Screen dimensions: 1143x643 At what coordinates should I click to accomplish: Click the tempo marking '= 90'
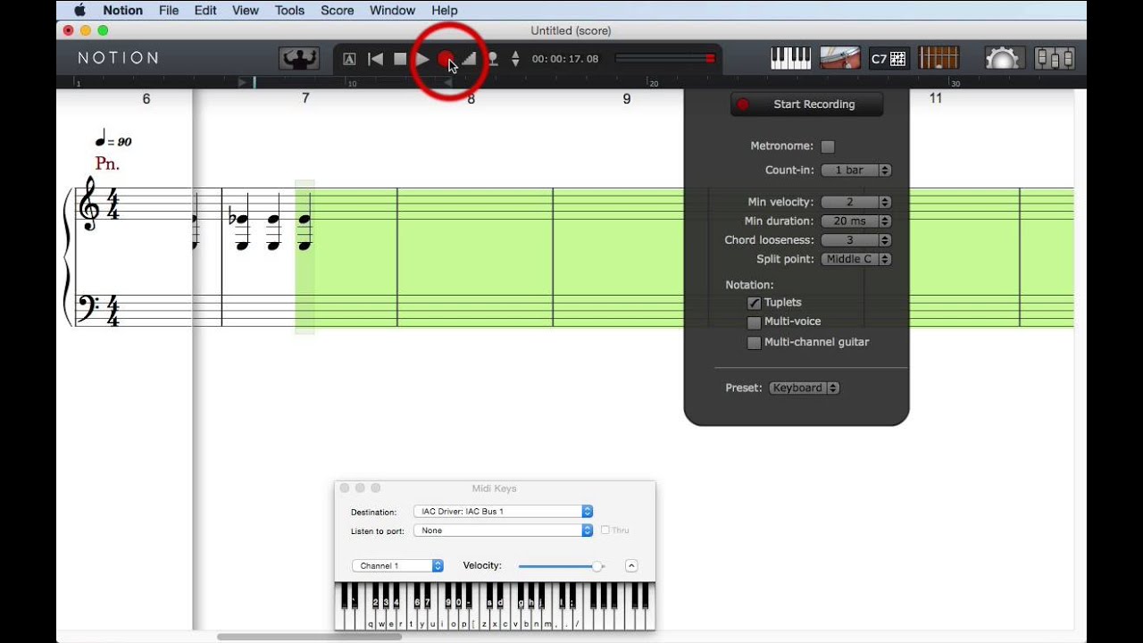(x=113, y=140)
